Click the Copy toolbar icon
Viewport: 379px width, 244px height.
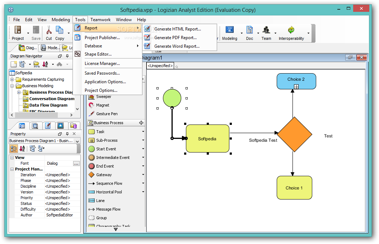pos(60,30)
